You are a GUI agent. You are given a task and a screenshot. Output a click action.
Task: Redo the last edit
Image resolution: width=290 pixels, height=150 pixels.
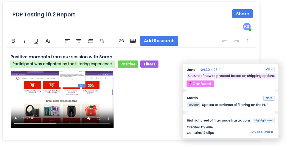click(236, 41)
